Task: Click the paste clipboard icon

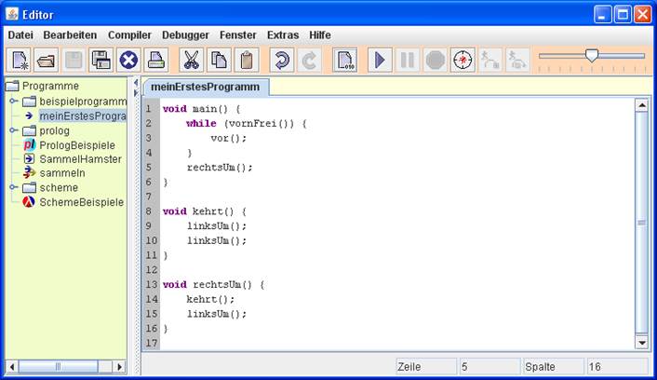Action: pyautogui.click(x=246, y=61)
